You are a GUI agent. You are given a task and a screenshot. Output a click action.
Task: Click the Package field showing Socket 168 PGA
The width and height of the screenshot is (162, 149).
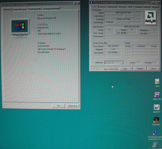coord(123,19)
